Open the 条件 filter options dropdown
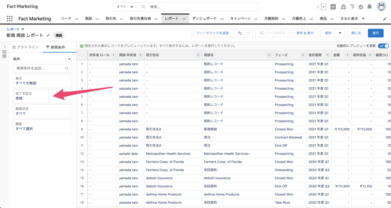Image resolution: width=391 pixels, height=208 pixels. tap(69, 59)
